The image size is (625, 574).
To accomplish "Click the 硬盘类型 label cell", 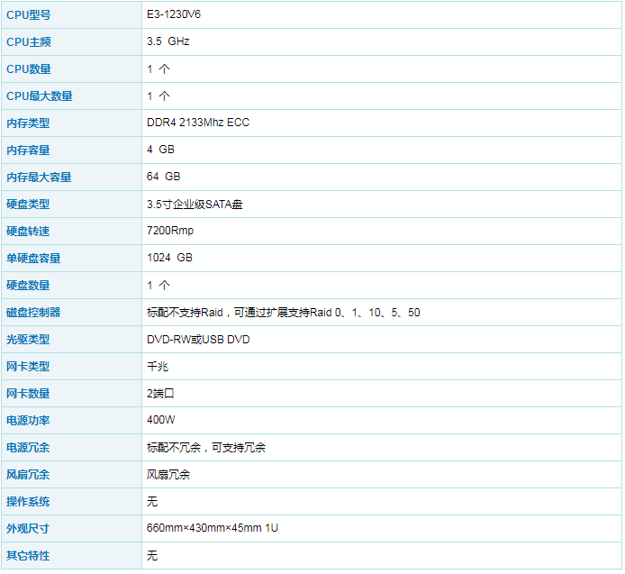I will [x=28, y=205].
